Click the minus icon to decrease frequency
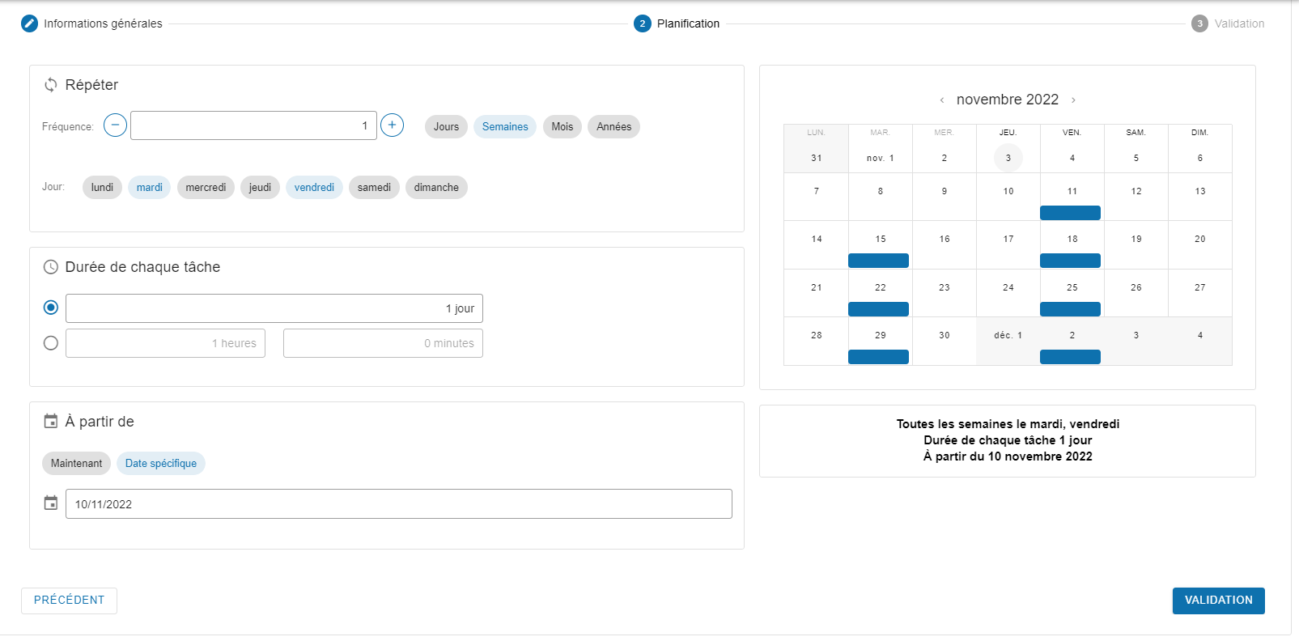1299x641 pixels. point(115,125)
